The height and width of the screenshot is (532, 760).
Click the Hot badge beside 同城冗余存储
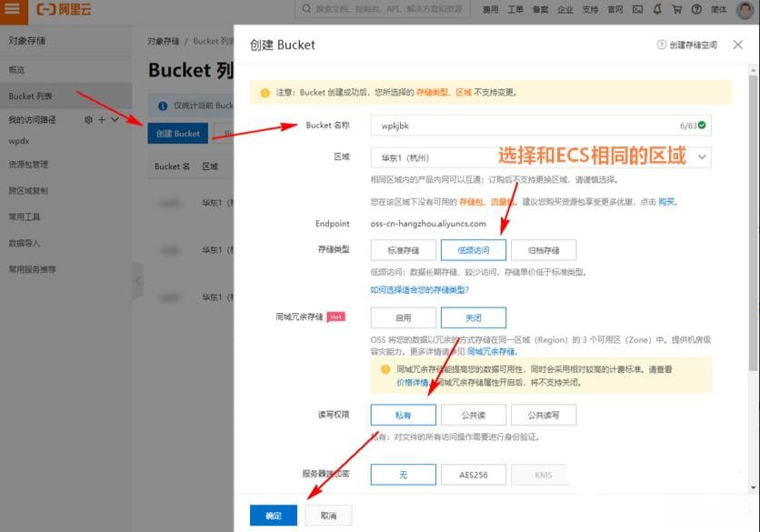335,316
